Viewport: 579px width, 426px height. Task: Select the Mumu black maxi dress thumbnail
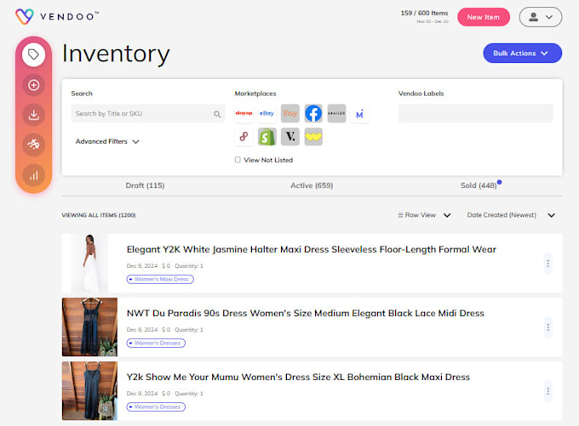(x=89, y=390)
